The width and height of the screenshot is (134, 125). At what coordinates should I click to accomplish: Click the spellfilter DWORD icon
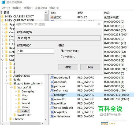52,103
